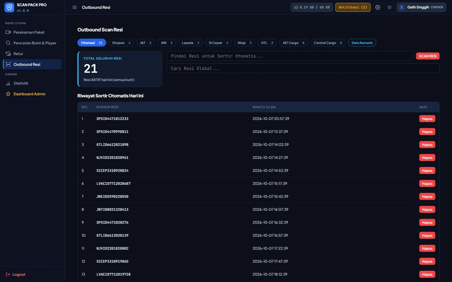
Task: Delete resi SPXID4470998811
Action: point(427,132)
